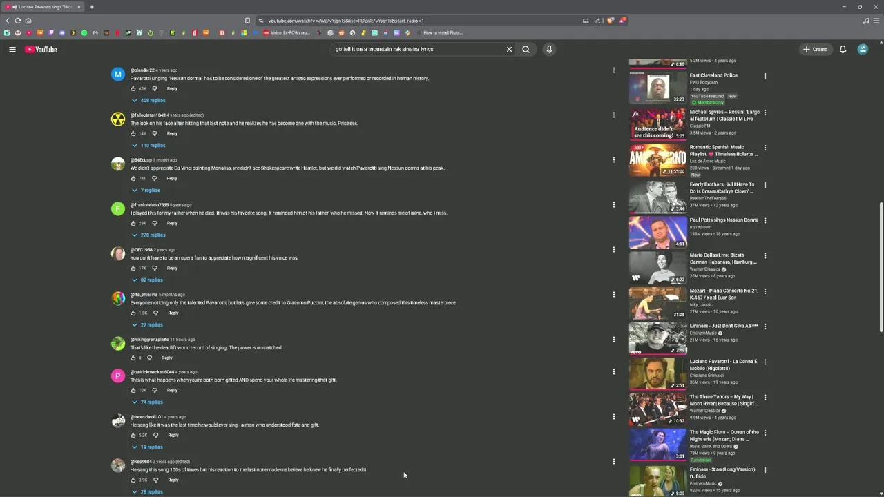Expand 408 replies under @blander22
Image resolution: width=884 pixels, height=497 pixels.
tap(148, 100)
